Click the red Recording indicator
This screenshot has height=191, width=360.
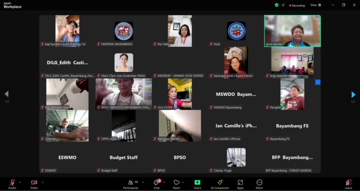coord(297,6)
